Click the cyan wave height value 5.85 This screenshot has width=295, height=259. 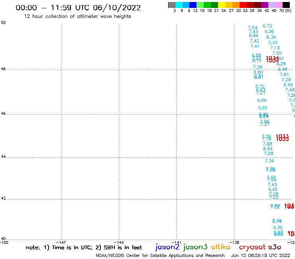[x=263, y=108]
